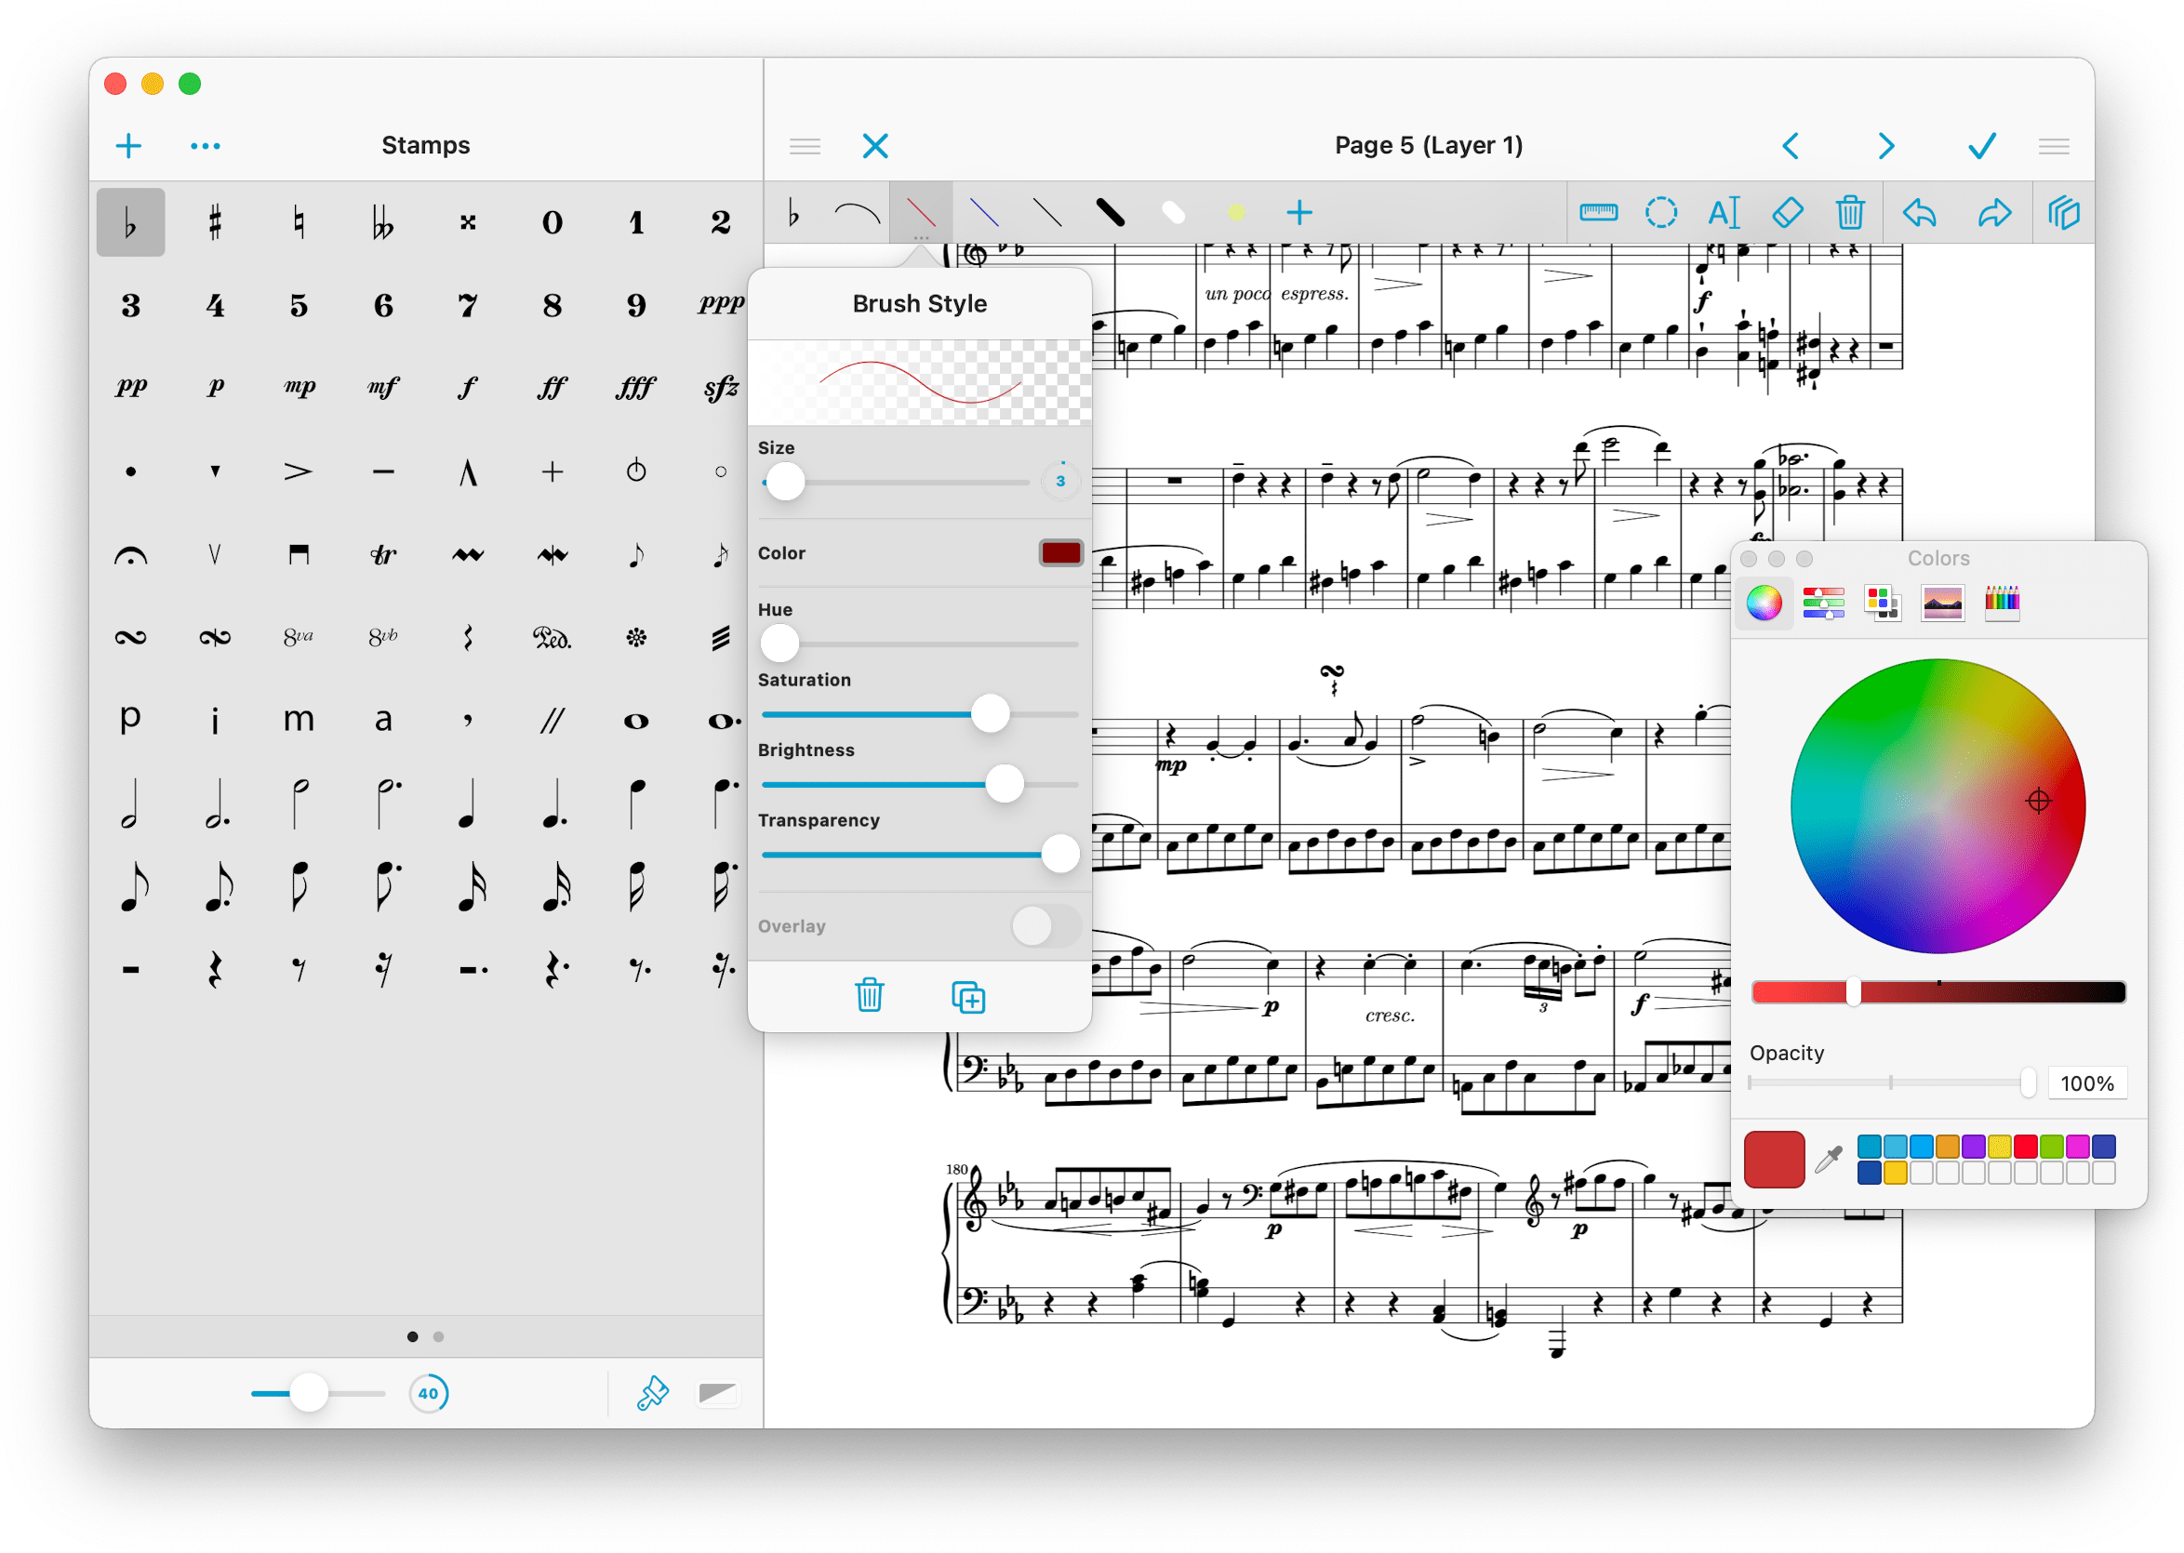
Task: Open the Stamps more options (…) menu
Action: 205,145
